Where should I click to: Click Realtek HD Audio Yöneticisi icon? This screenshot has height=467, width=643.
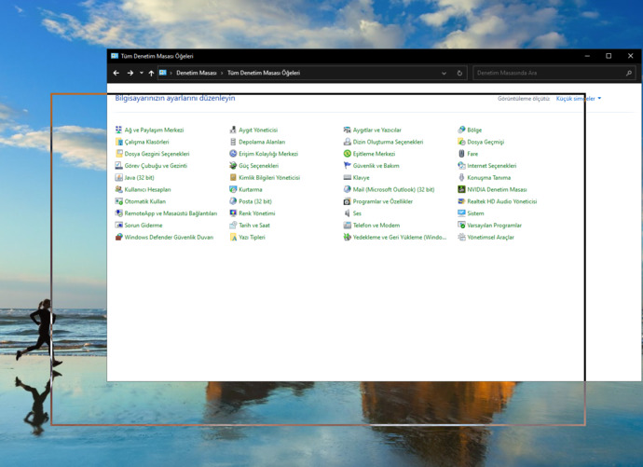(x=461, y=201)
